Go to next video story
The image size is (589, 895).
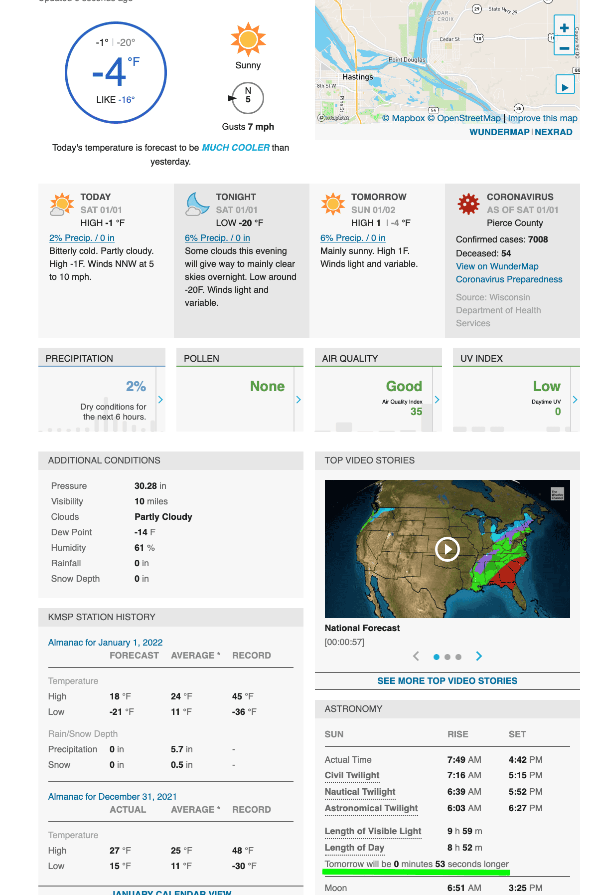coord(479,656)
